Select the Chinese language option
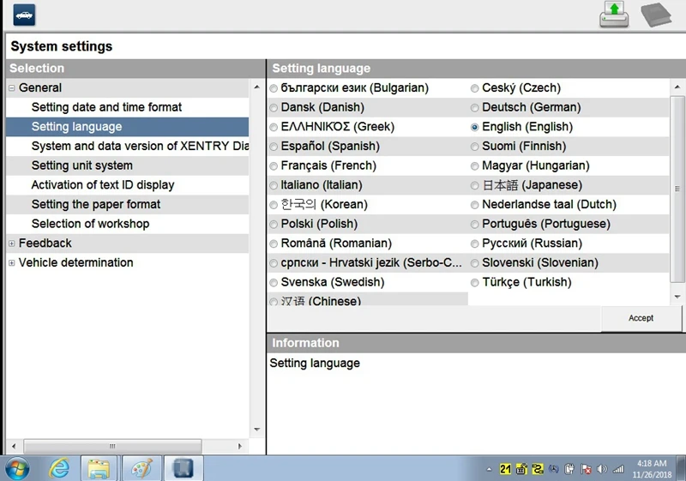This screenshot has height=481, width=686. (x=274, y=301)
